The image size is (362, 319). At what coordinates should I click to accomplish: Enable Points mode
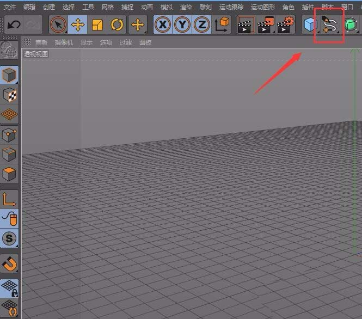tap(9, 135)
